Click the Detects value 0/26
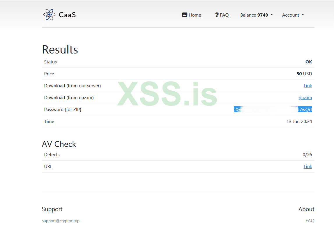334x228 pixels. click(x=307, y=155)
